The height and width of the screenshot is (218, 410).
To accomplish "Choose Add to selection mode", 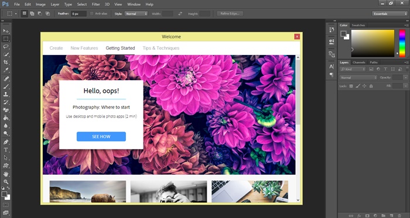I will point(32,13).
